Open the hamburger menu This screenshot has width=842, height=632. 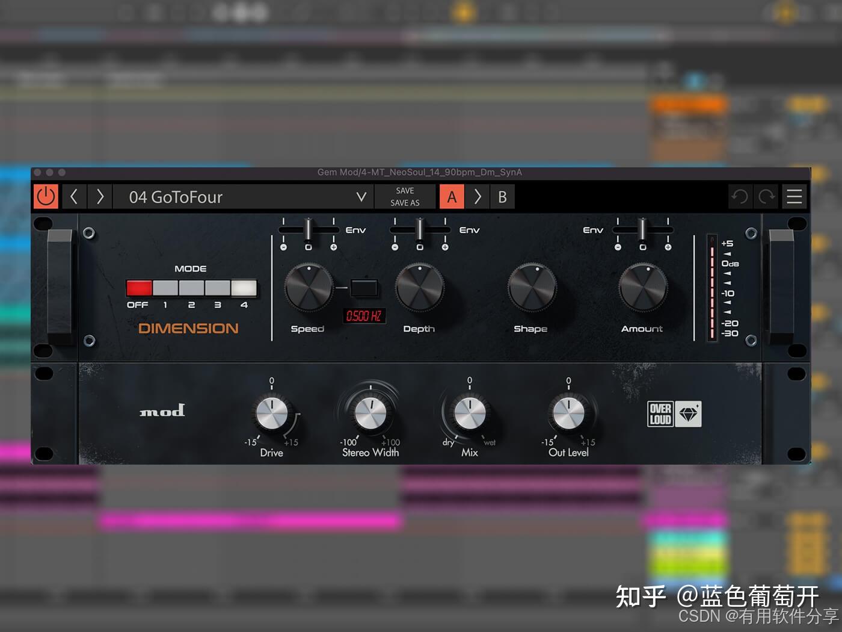coord(794,196)
